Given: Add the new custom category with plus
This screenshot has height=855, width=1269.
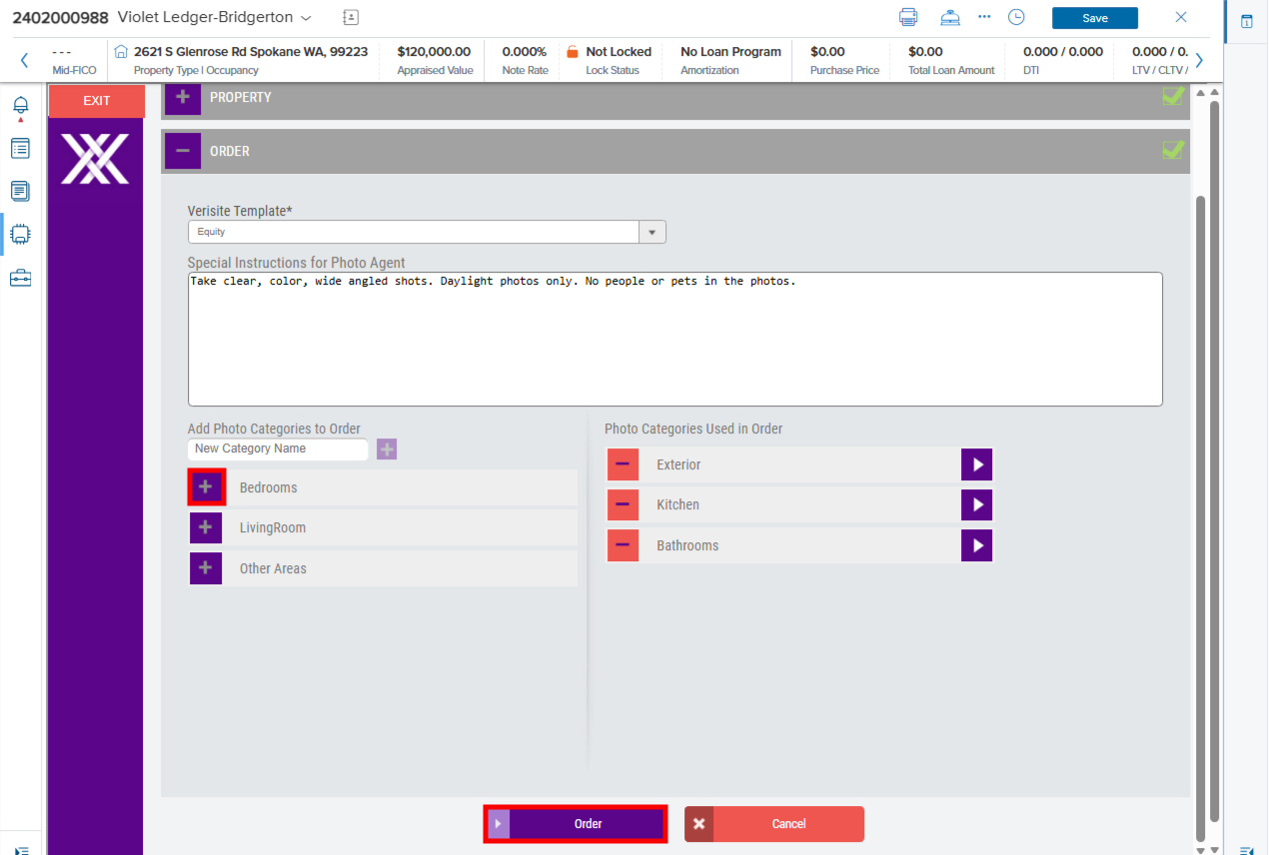Looking at the screenshot, I should (387, 449).
